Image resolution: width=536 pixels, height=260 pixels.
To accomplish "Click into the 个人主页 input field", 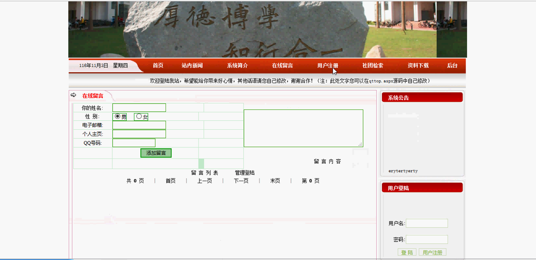I will 139,134.
